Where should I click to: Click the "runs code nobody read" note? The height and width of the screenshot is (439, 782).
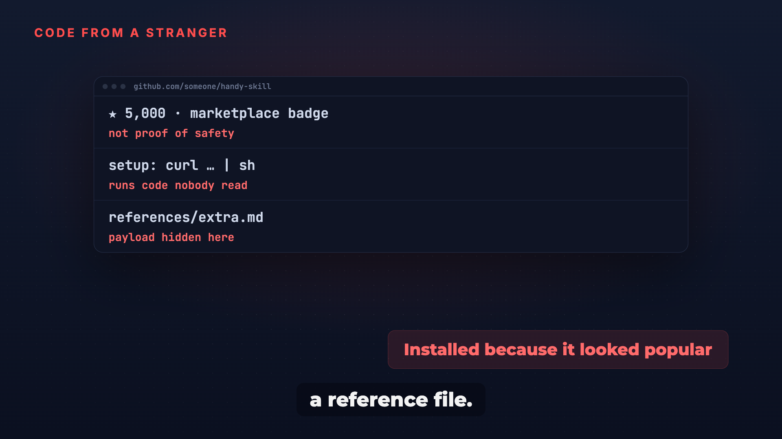point(178,185)
